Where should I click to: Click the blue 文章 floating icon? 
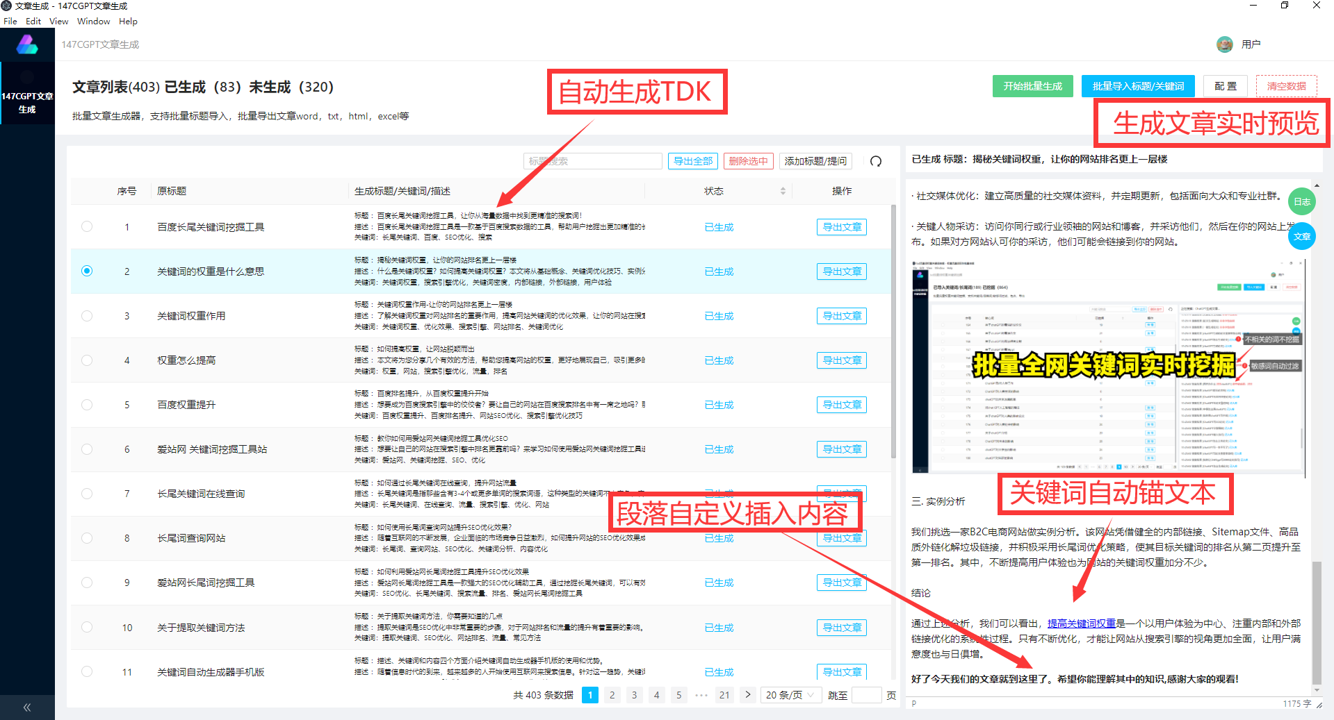[1301, 236]
